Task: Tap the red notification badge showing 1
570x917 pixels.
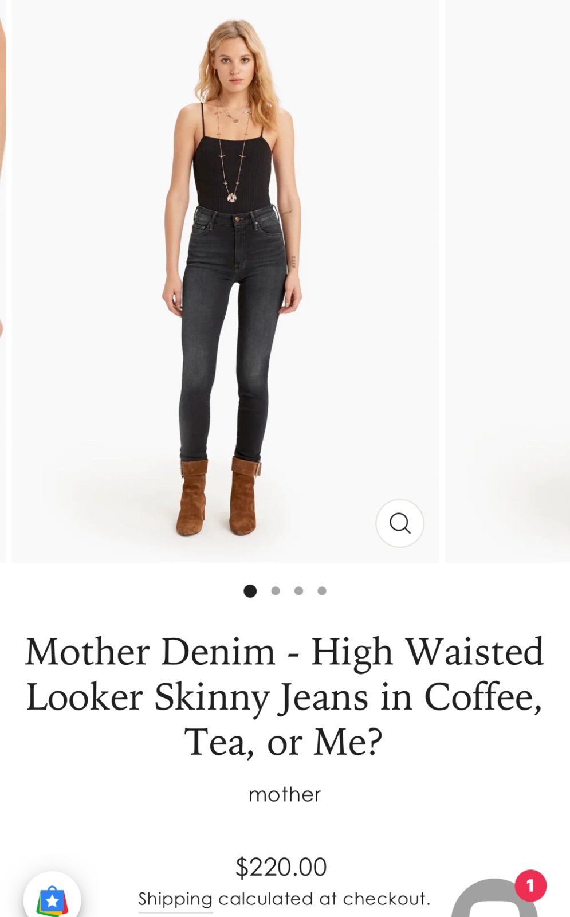Action: coord(530,885)
